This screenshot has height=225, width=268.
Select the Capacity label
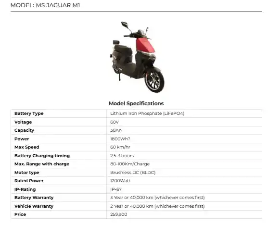24,130
